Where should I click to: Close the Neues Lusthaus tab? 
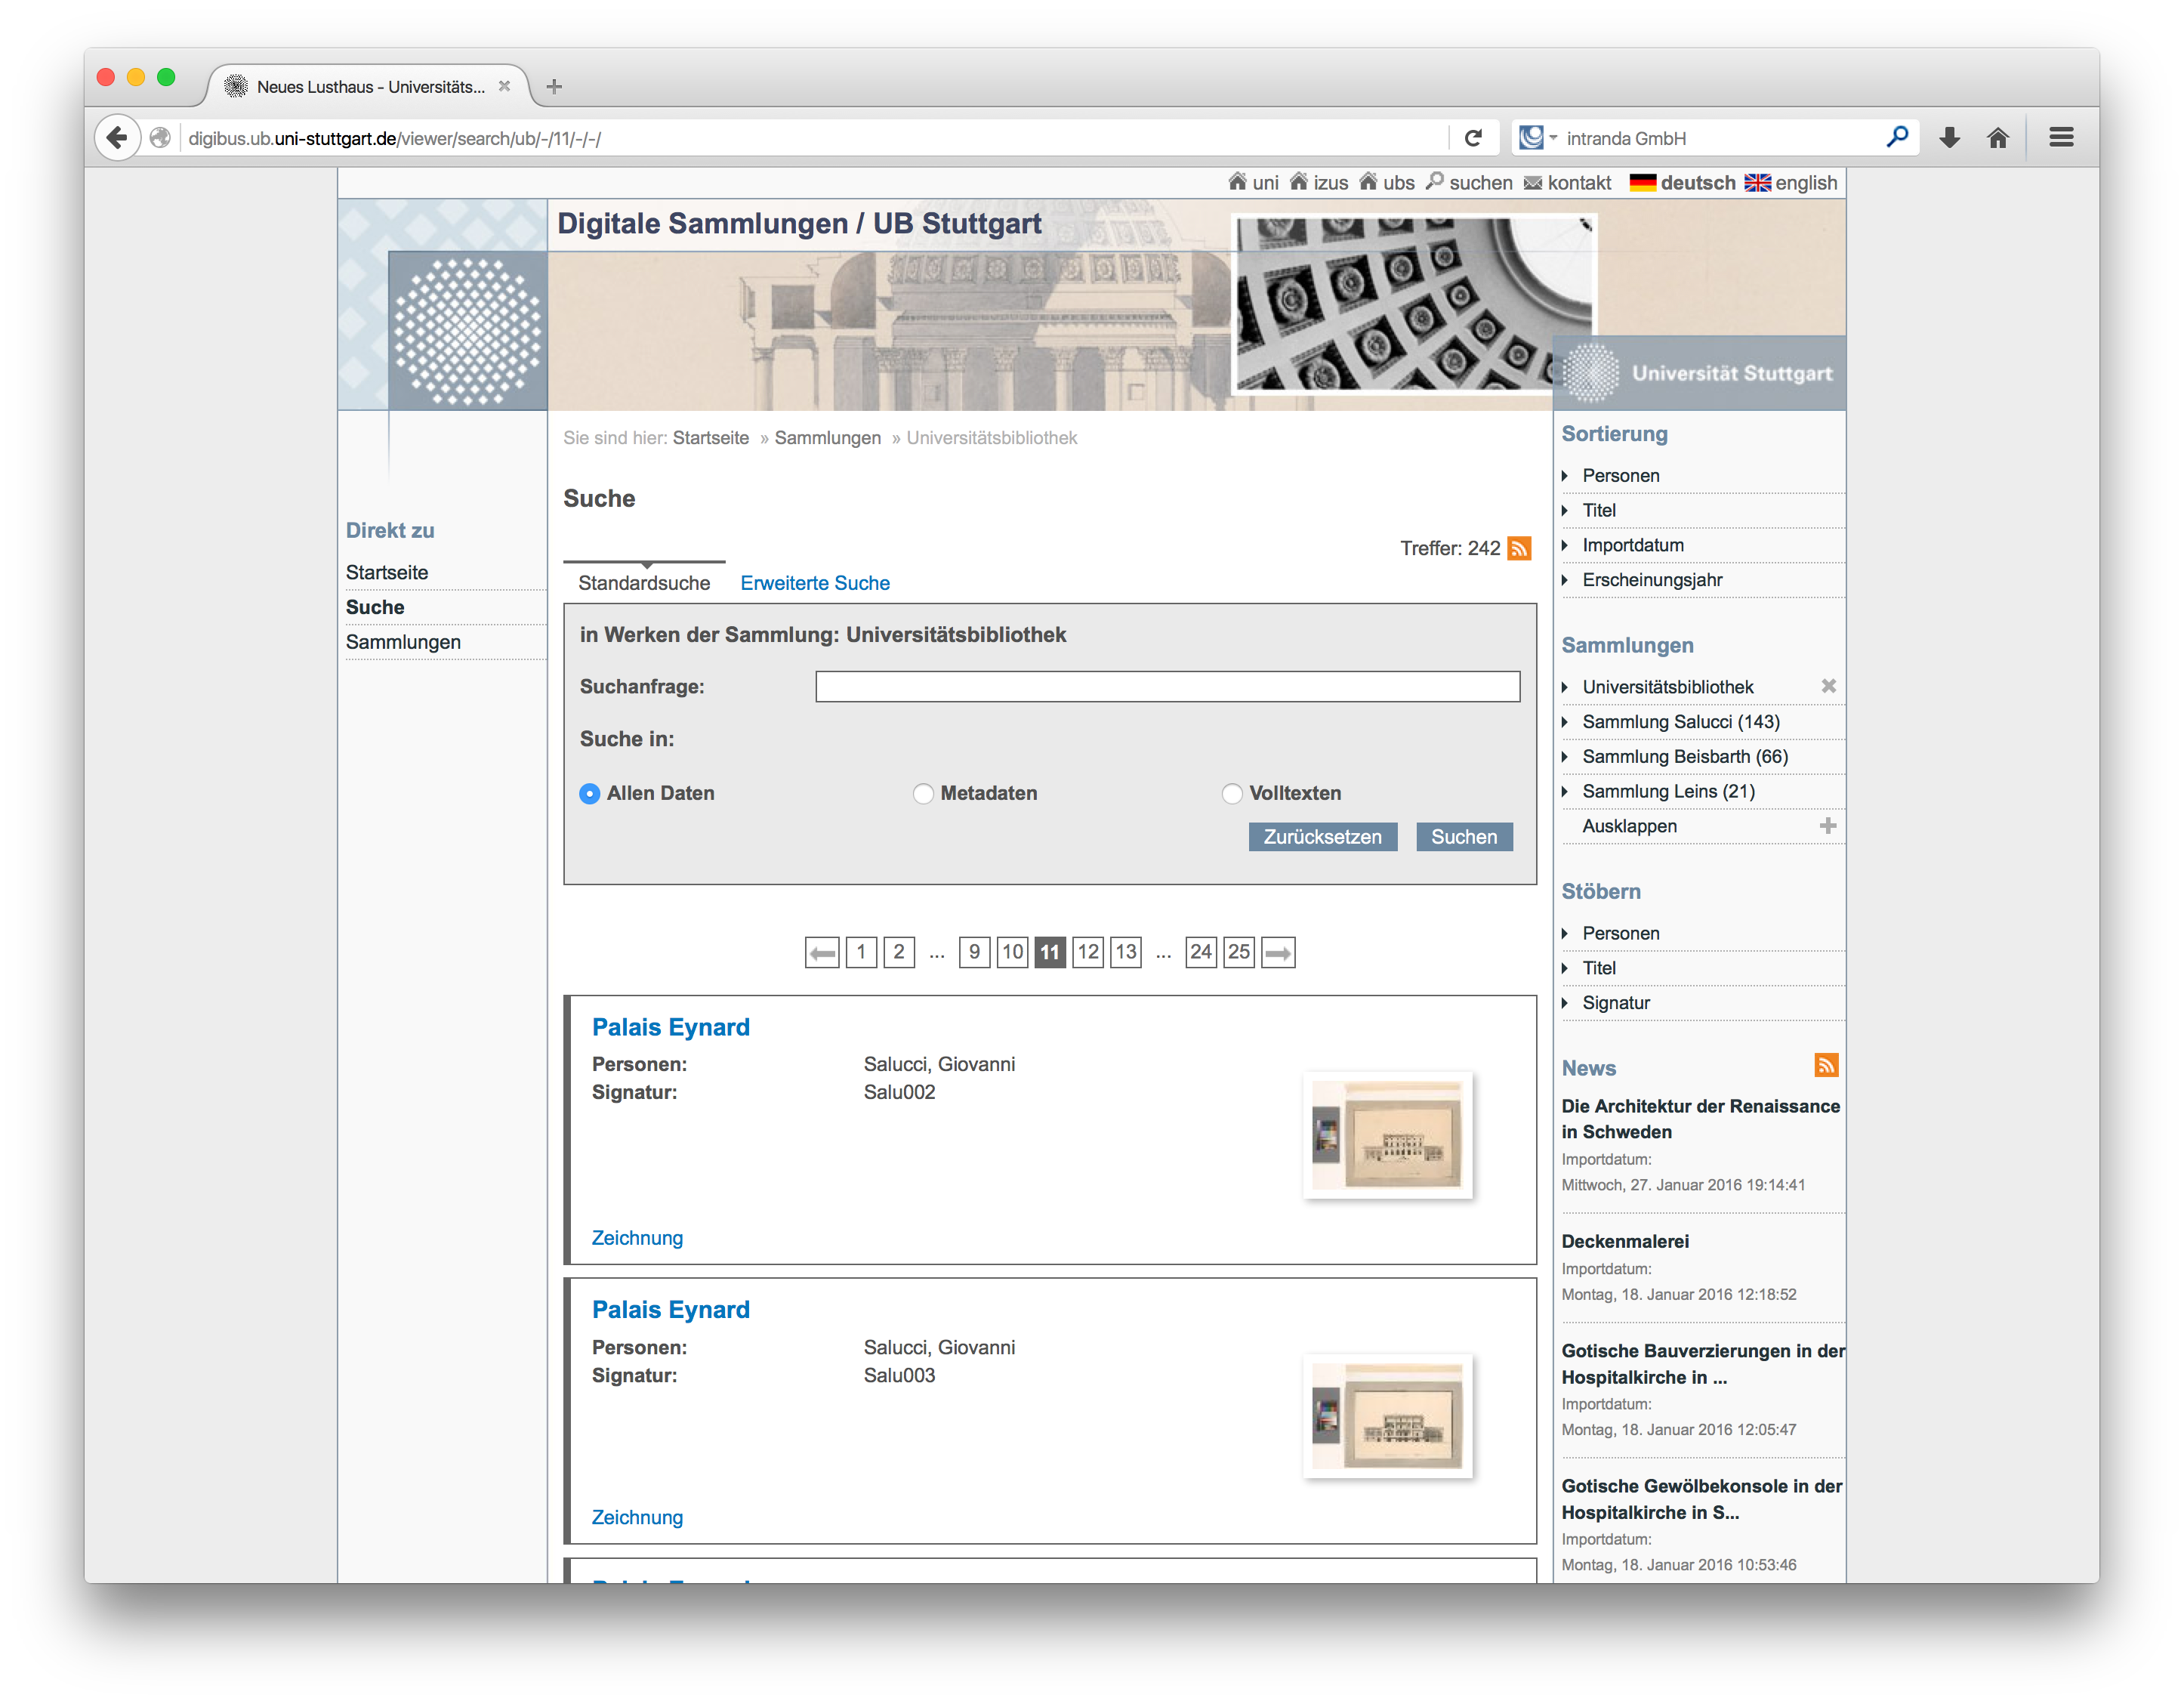tap(505, 86)
